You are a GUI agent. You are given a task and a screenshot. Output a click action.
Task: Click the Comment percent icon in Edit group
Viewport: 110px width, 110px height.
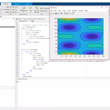click(11, 9)
